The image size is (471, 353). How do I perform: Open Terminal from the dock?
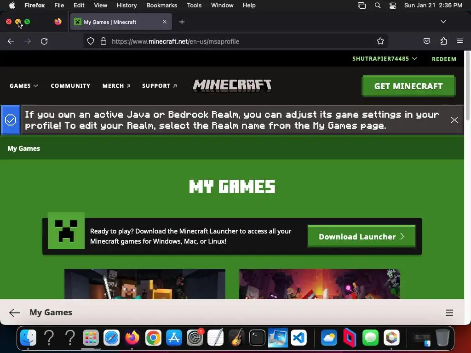257,338
